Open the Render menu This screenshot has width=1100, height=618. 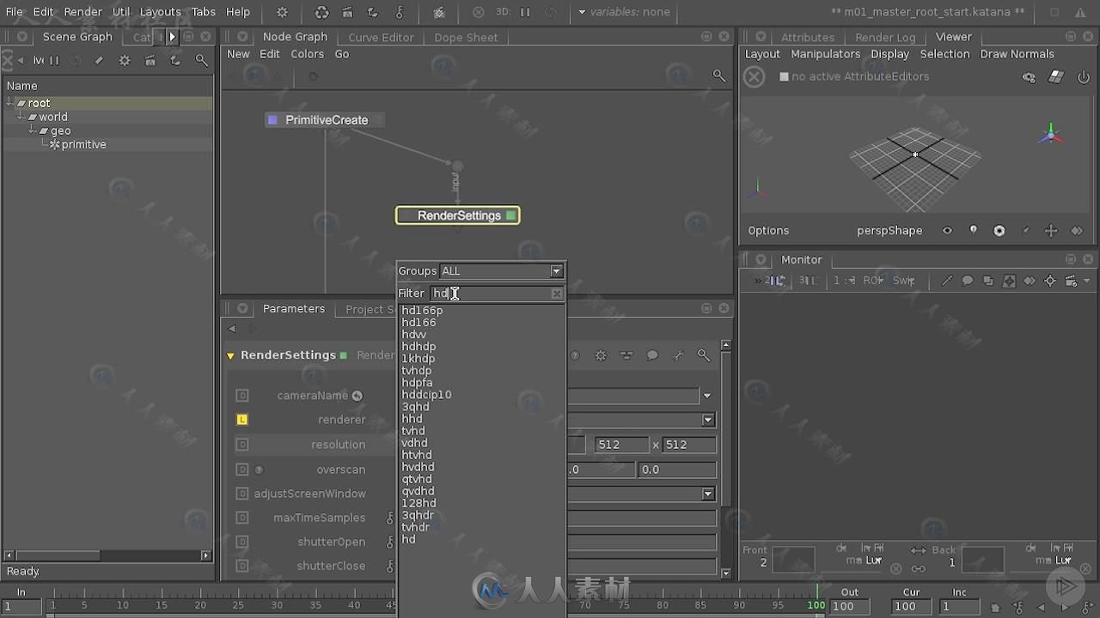tap(83, 12)
